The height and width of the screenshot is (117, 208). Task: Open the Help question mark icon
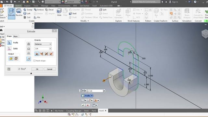(195, 2)
